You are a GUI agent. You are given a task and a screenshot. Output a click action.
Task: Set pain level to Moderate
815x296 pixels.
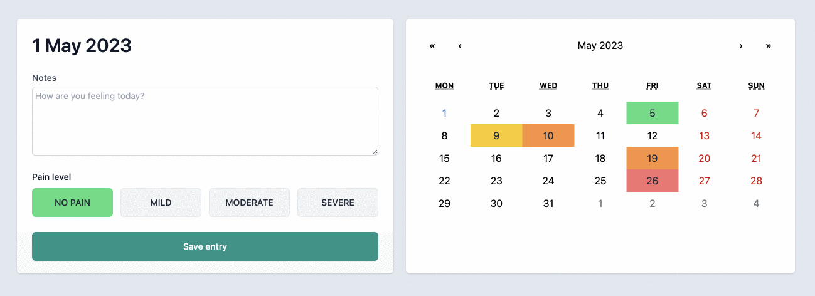[x=249, y=203]
